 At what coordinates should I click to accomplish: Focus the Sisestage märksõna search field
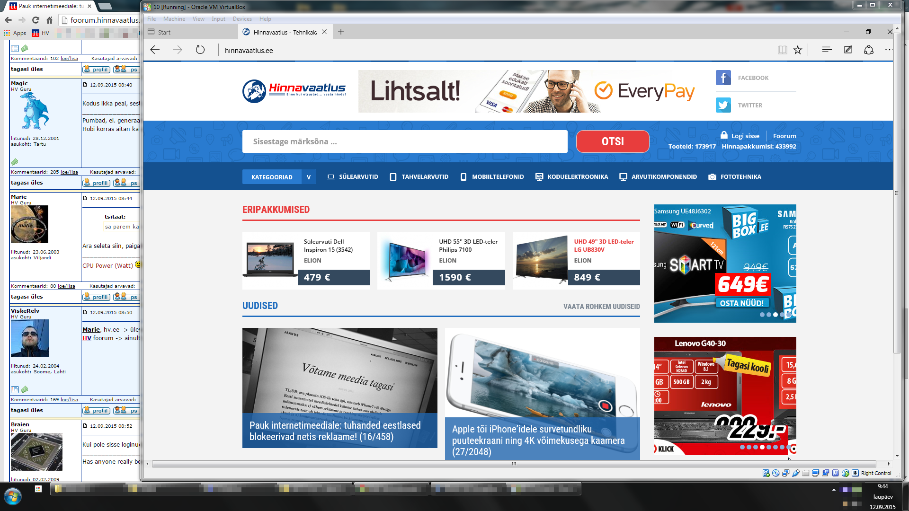click(x=405, y=141)
